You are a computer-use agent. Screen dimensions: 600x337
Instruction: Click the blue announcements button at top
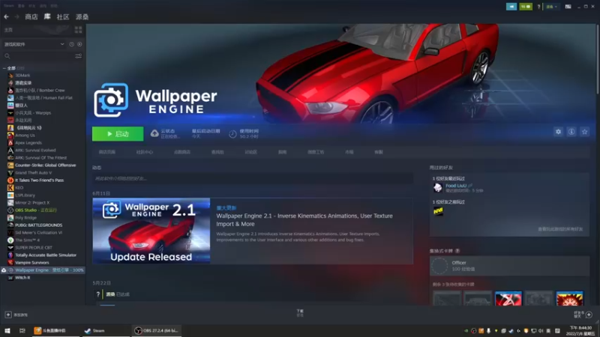511,7
